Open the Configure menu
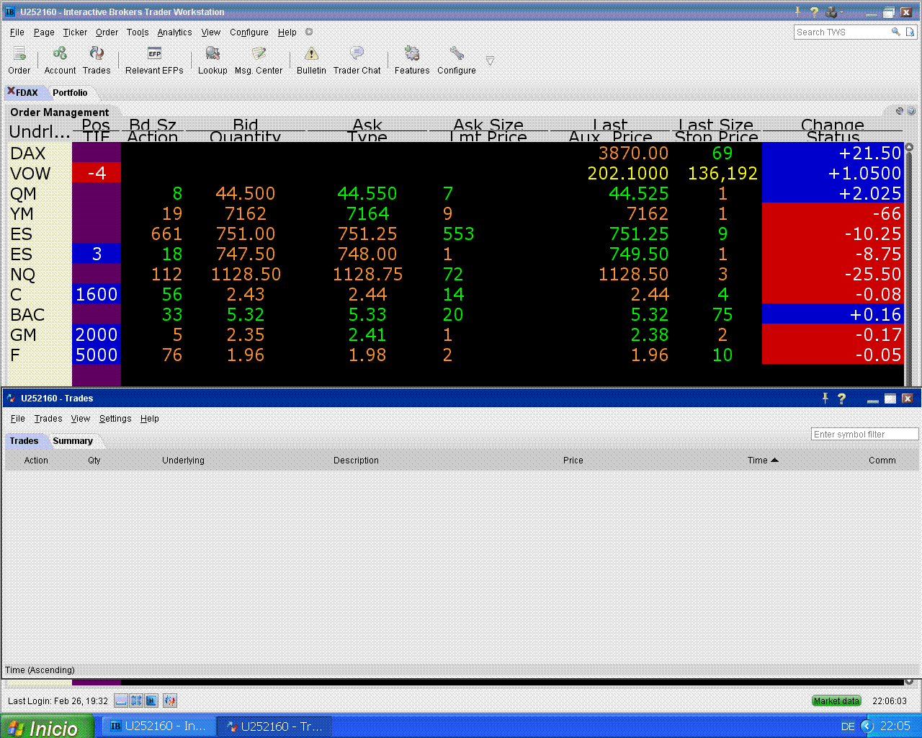Image resolution: width=922 pixels, height=738 pixels. tap(249, 32)
